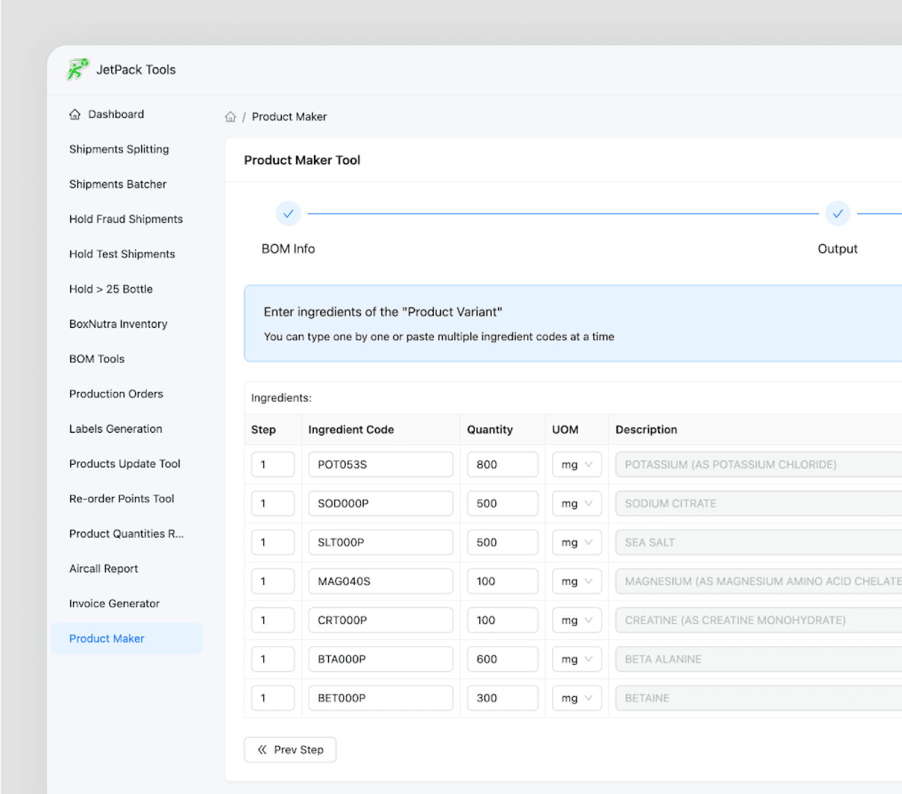Click the home icon in the breadcrumb
Image resolution: width=902 pixels, height=794 pixels.
[230, 117]
